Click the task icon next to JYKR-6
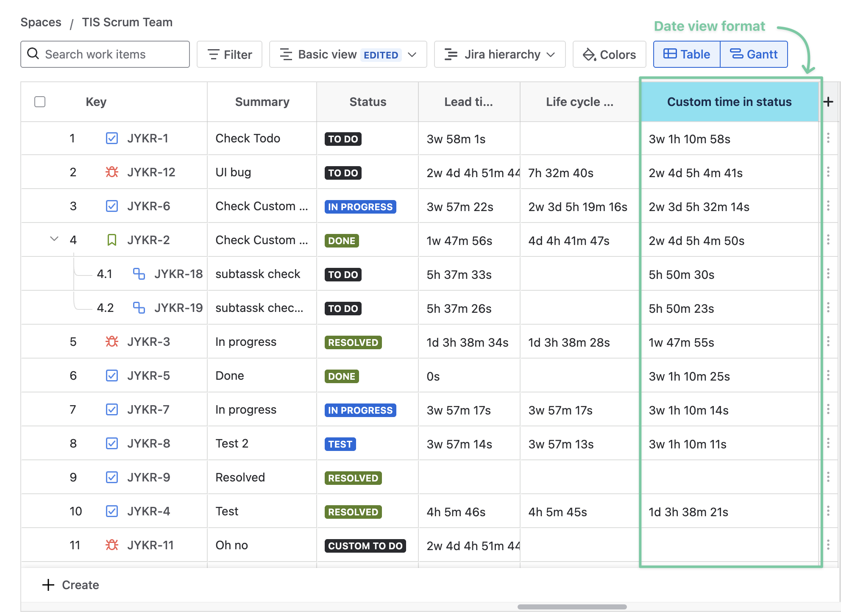 click(112, 206)
